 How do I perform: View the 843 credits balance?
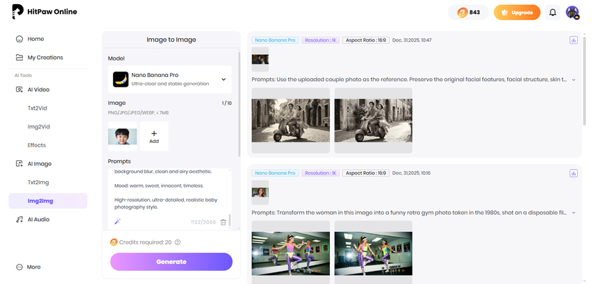click(468, 12)
